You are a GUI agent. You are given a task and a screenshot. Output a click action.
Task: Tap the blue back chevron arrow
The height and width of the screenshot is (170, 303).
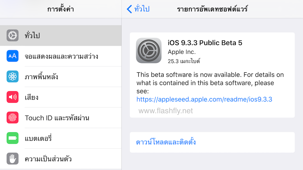pos(129,9)
